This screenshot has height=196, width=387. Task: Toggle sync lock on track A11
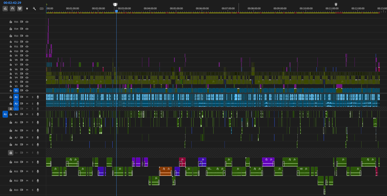[x=22, y=171]
